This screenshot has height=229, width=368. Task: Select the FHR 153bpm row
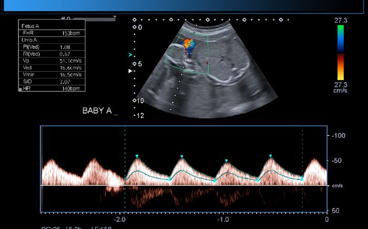coord(52,33)
